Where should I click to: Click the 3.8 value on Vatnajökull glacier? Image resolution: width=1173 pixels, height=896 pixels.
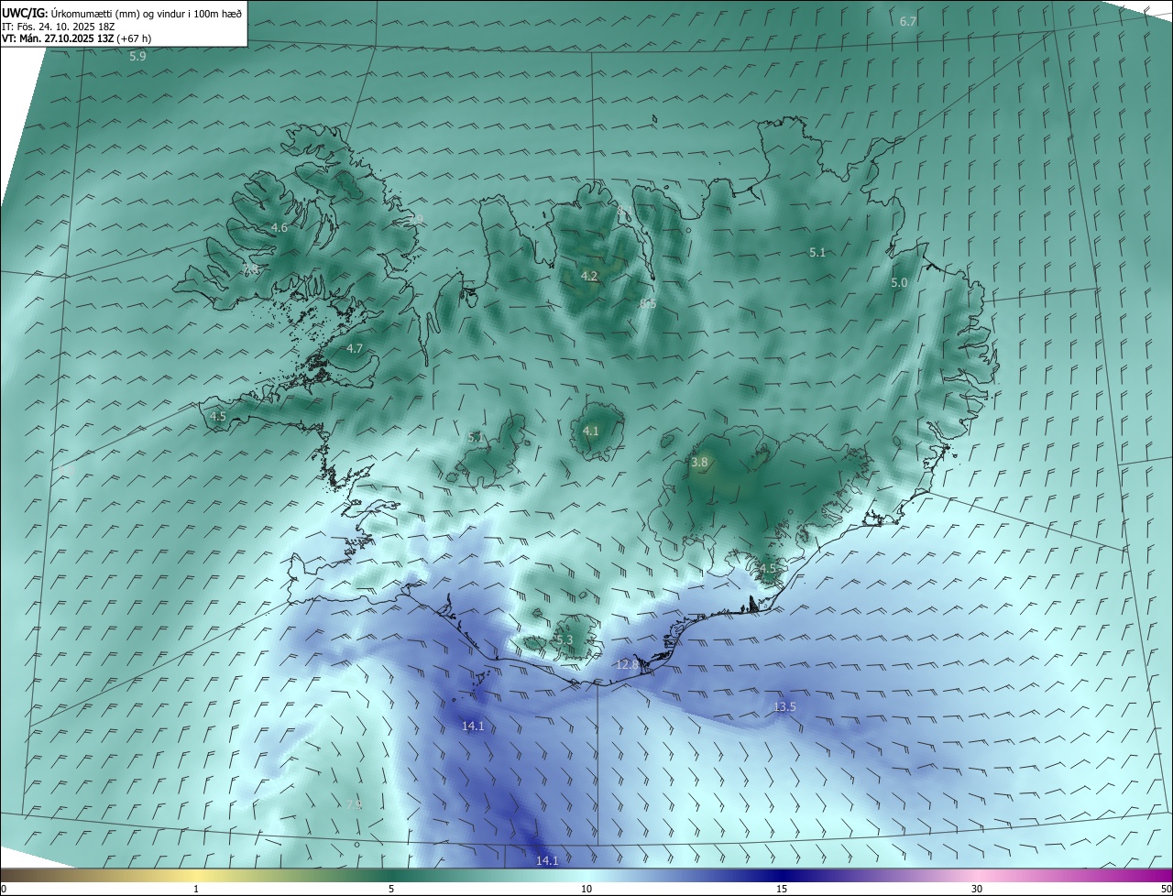pyautogui.click(x=699, y=463)
